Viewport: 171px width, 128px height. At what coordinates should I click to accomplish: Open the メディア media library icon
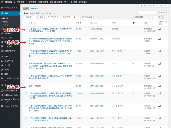(x=2, y=38)
